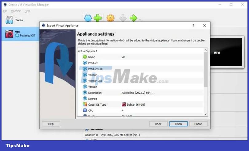
Task: Open the Settings orange gear icon
Action: [x=110, y=18]
